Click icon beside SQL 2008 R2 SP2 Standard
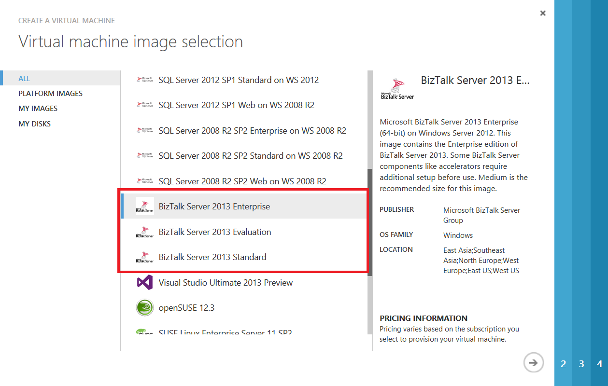The height and width of the screenshot is (386, 608). coord(145,156)
